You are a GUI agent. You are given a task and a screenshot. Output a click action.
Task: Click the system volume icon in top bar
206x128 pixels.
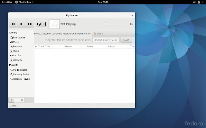tap(194, 2)
